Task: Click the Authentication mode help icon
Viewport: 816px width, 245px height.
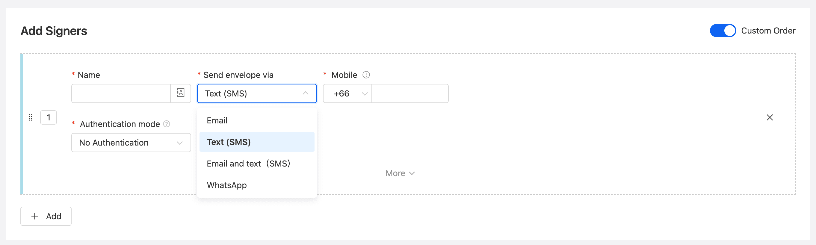Action: click(x=167, y=124)
